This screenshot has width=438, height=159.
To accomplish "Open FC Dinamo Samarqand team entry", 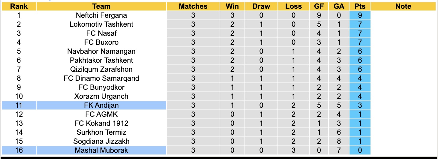I will tap(101, 78).
